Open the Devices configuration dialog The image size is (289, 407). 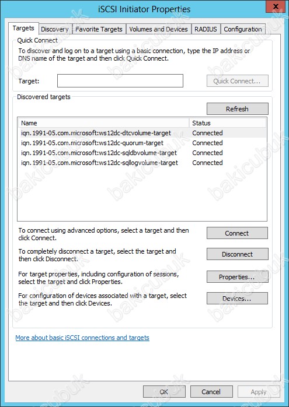pyautogui.click(x=237, y=299)
